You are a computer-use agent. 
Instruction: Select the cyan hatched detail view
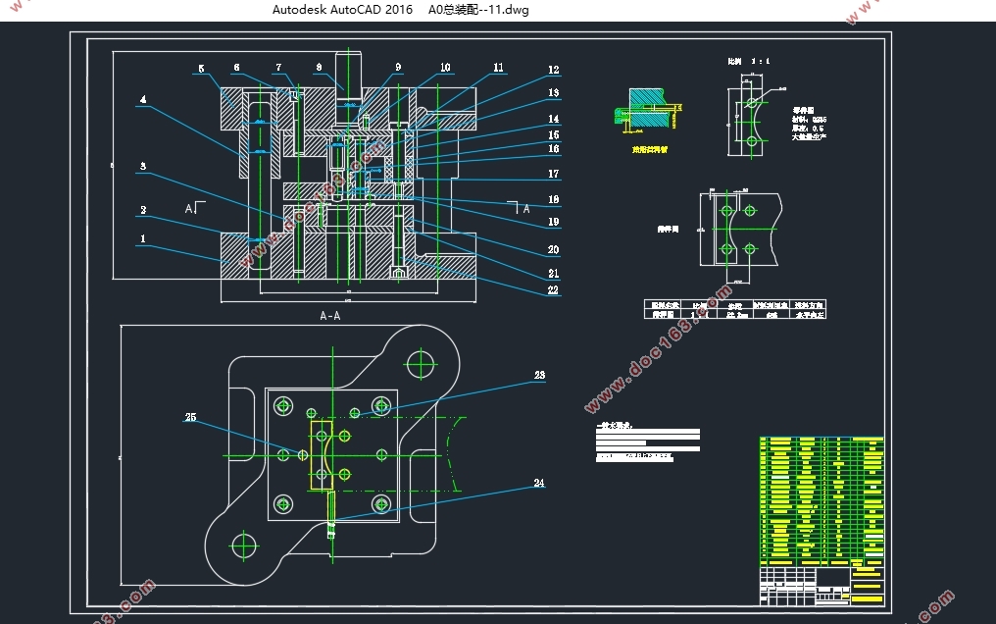click(648, 111)
